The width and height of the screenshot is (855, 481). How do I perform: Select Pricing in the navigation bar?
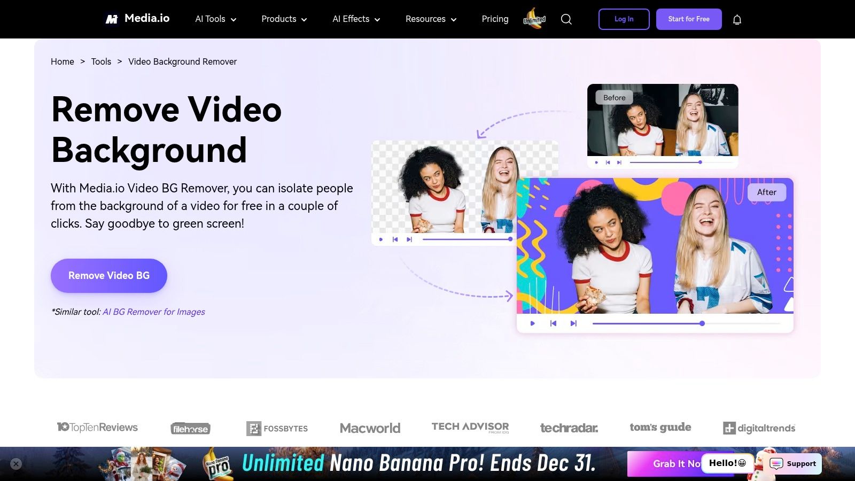(x=494, y=19)
